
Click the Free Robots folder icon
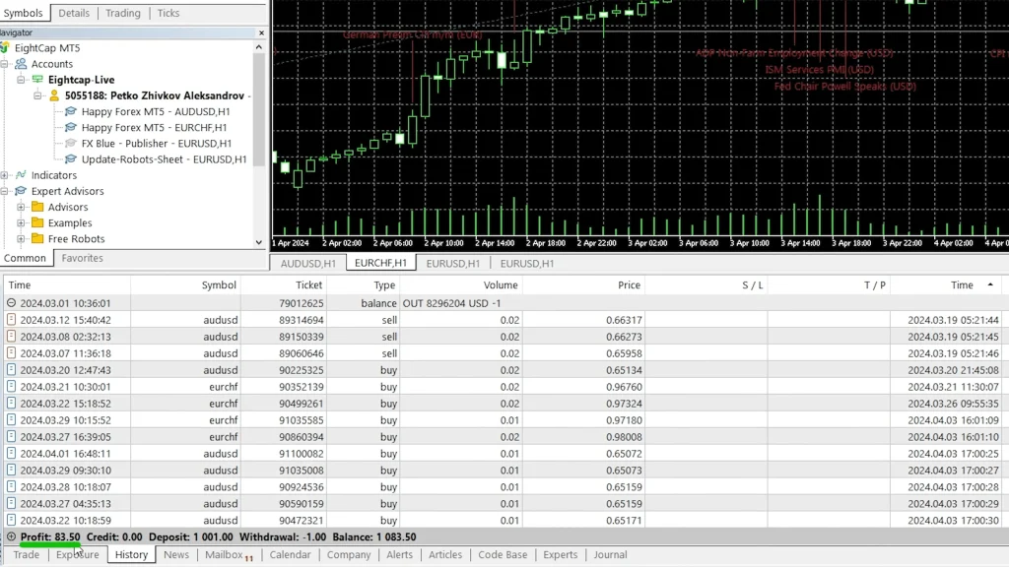(x=37, y=239)
